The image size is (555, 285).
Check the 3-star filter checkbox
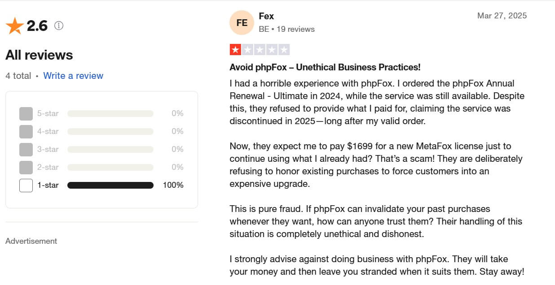tap(26, 149)
